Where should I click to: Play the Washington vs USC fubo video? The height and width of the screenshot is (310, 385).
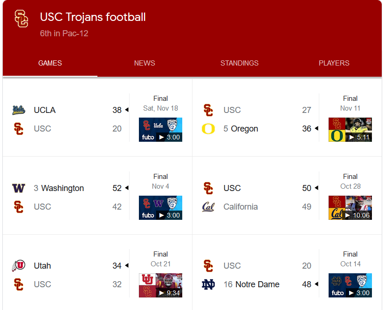161,208
